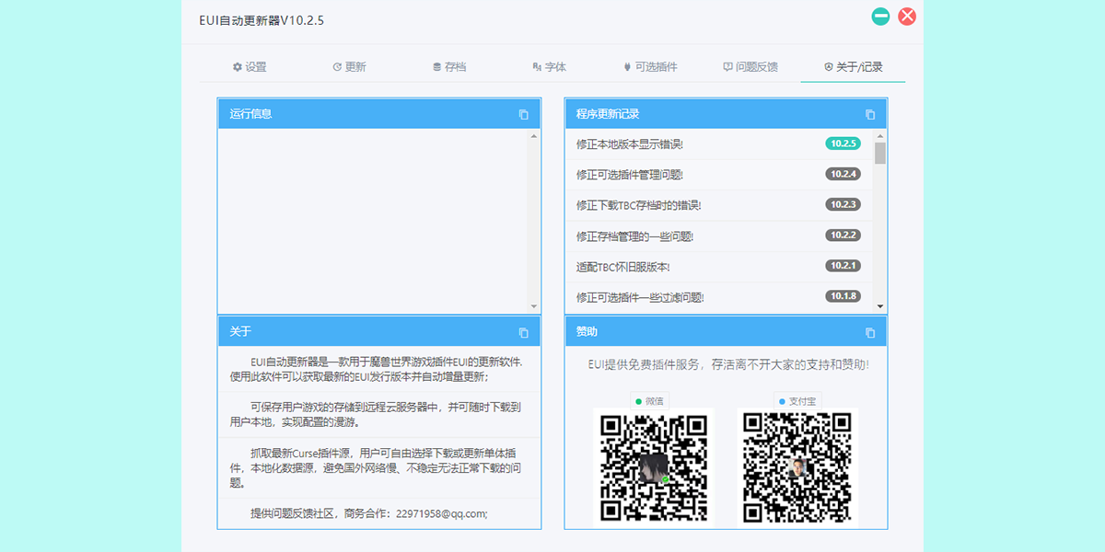Close the EUI updater with red button

click(907, 17)
